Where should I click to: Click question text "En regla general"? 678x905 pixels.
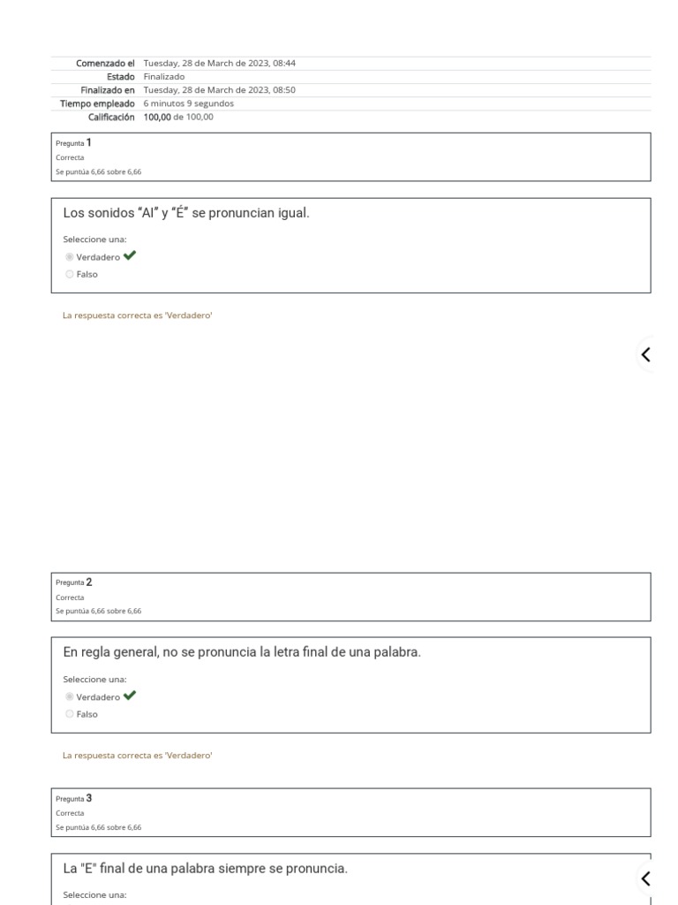[x=241, y=653]
